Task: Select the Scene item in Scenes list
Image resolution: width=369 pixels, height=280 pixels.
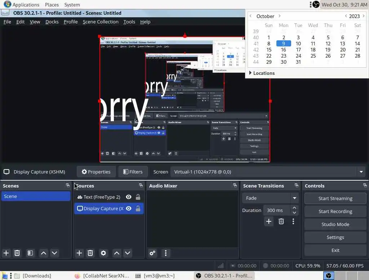Action: point(36,196)
